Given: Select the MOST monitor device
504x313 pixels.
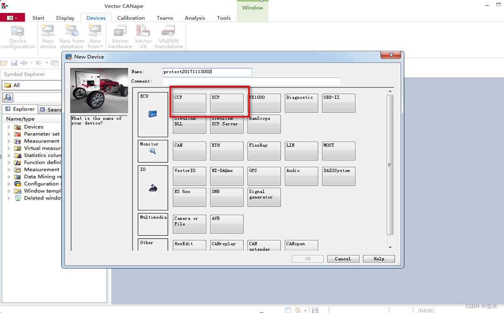Looking at the screenshot, I should [339, 151].
